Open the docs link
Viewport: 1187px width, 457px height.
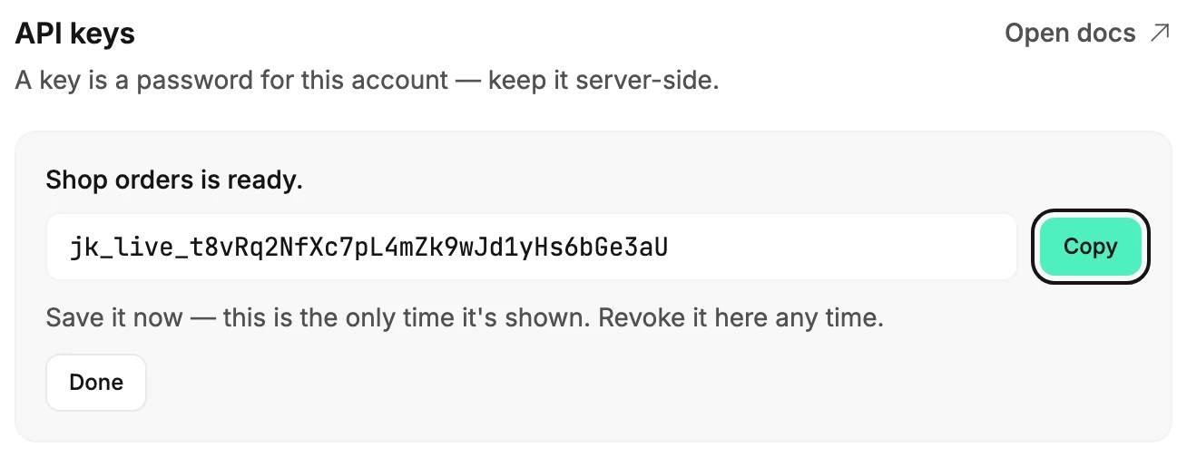click(x=1087, y=34)
